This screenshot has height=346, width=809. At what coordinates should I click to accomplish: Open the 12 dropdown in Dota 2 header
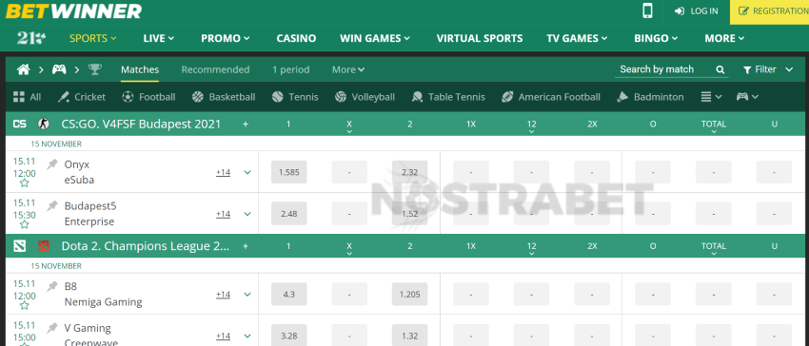pos(531,248)
